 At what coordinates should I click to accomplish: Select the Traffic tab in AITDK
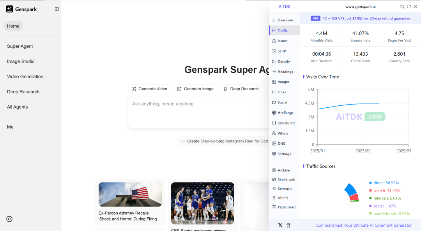[284, 30]
